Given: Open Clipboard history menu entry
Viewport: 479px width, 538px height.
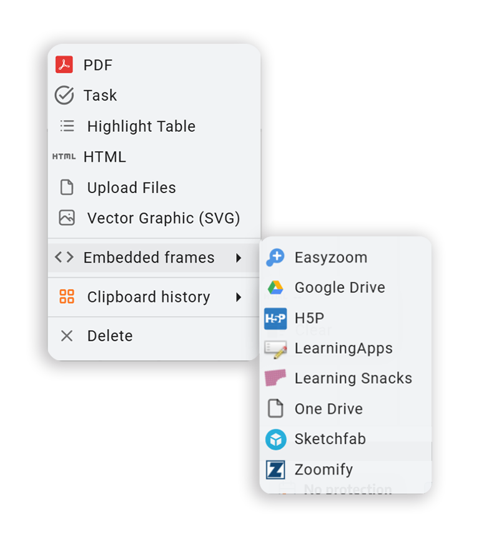Looking at the screenshot, I should point(149,297).
